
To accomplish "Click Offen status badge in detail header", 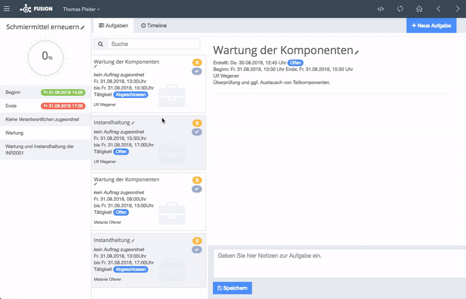I will pyautogui.click(x=295, y=63).
